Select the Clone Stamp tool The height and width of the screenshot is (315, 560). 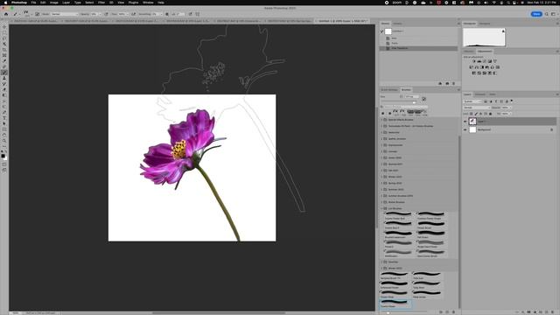(4, 78)
